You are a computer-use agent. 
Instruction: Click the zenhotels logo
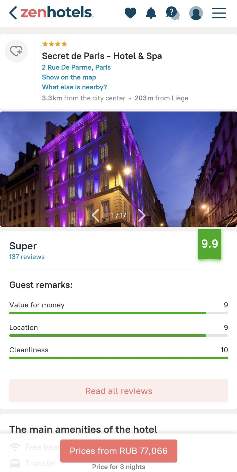click(55, 13)
